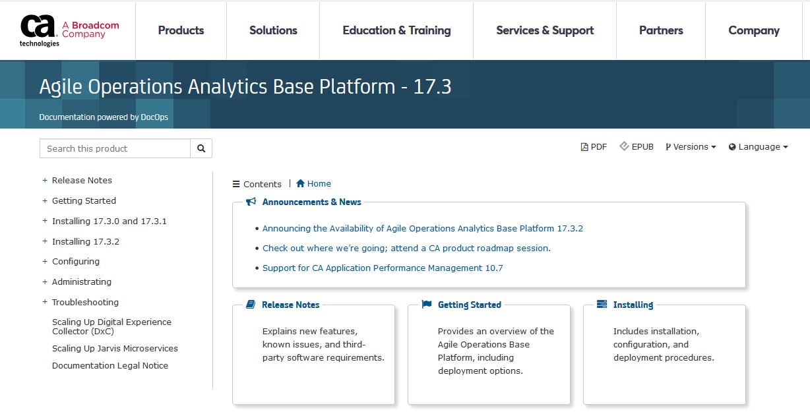Viewport: 810px width, 416px height.
Task: Select Administrating label in sidebar
Action: 82,282
